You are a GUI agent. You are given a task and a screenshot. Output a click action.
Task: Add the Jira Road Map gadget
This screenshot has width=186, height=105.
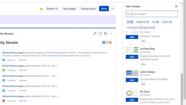(132, 57)
